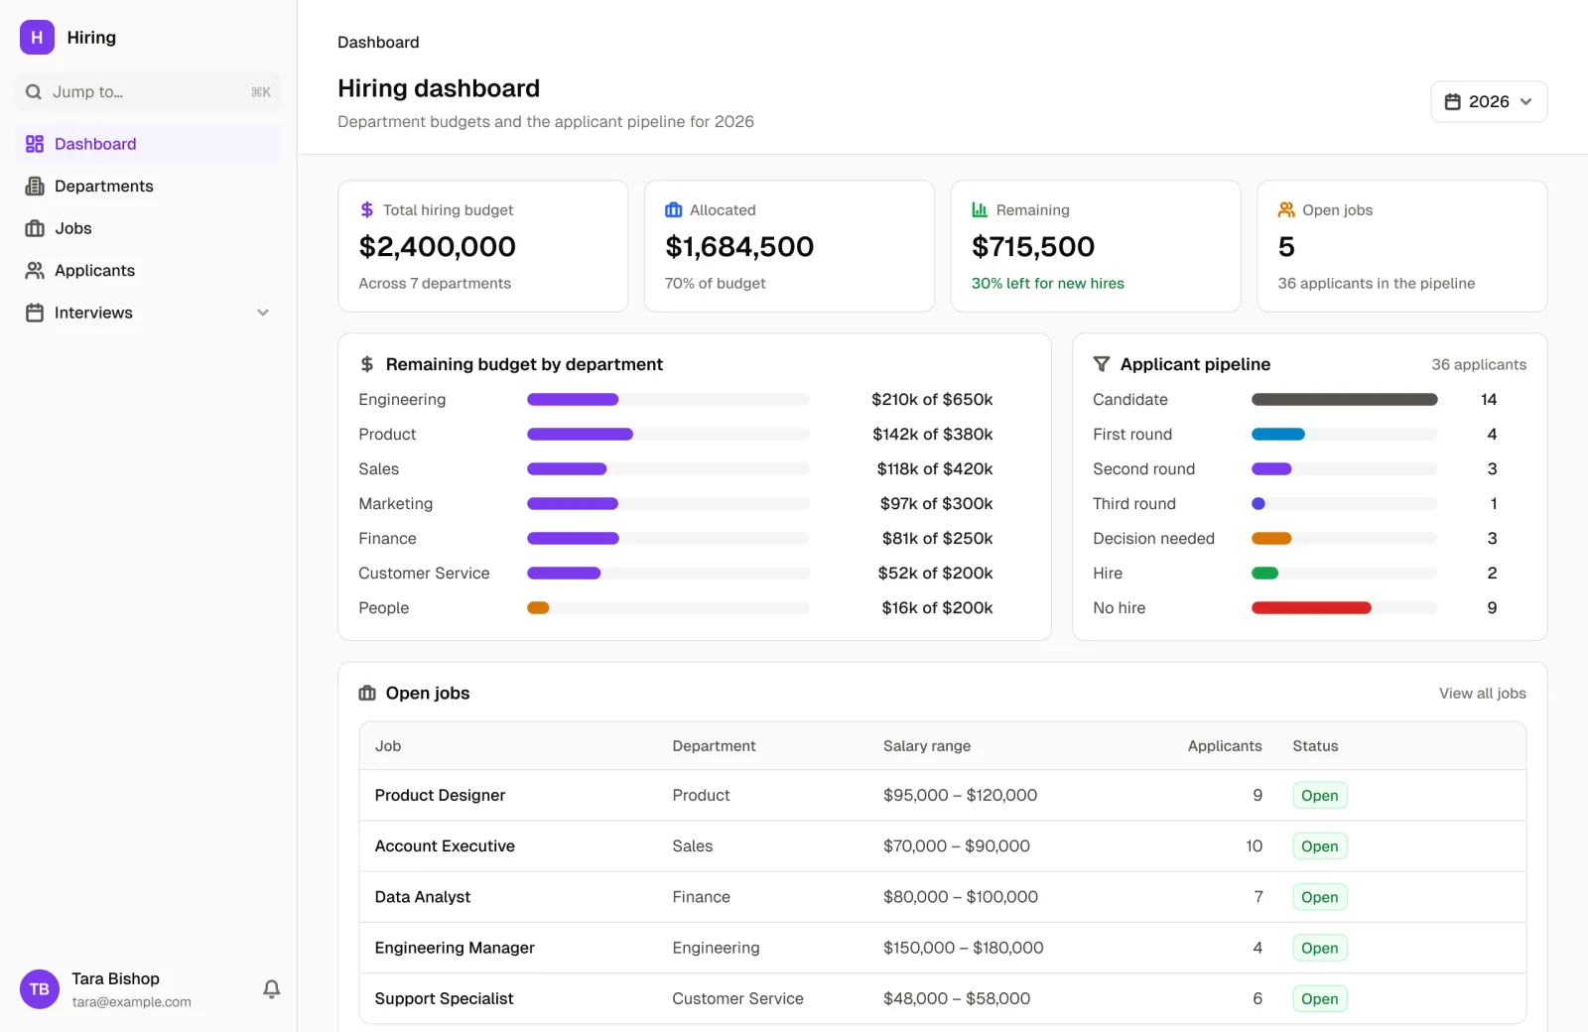1588x1032 pixels.
Task: Select Dashboard in the sidebar
Action: 149,144
